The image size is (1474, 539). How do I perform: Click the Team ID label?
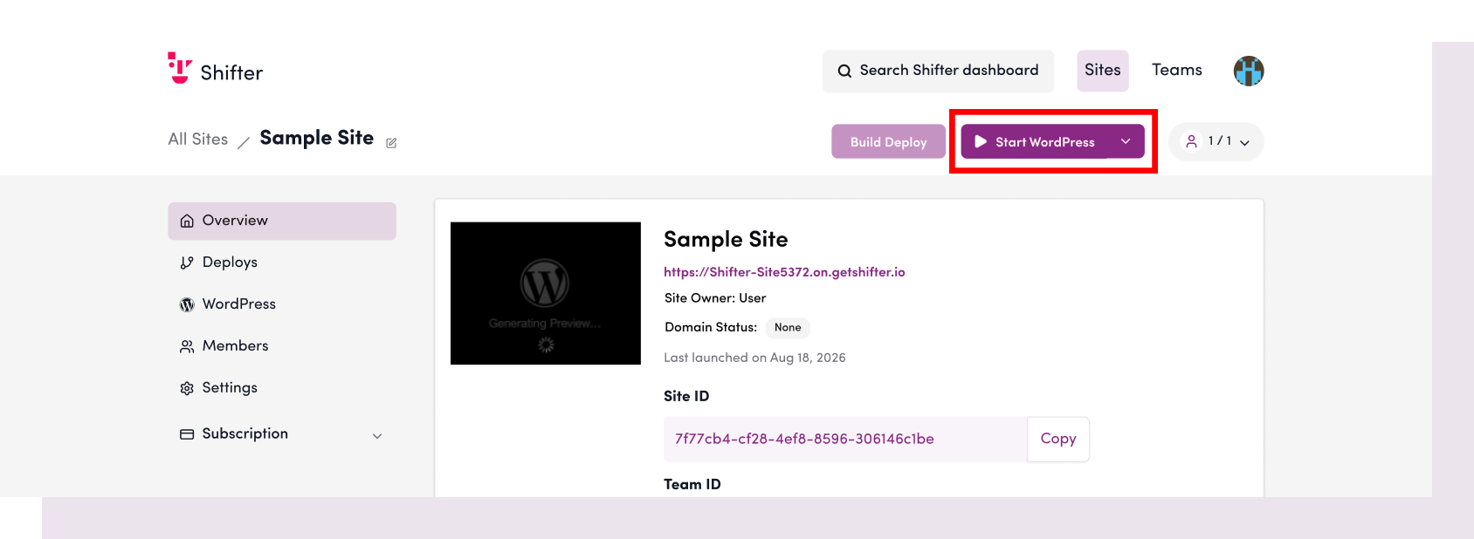[x=692, y=484]
